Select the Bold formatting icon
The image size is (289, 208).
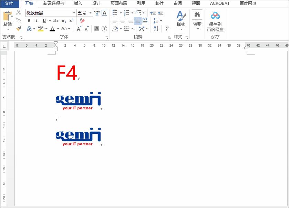29,21
